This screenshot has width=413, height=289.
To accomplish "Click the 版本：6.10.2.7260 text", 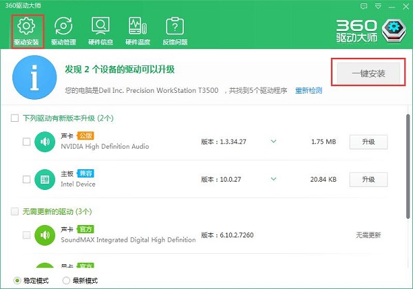I will pos(227,235).
